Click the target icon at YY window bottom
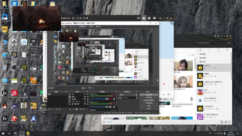The width and height of the screenshot is (242, 136). pos(226,122)
